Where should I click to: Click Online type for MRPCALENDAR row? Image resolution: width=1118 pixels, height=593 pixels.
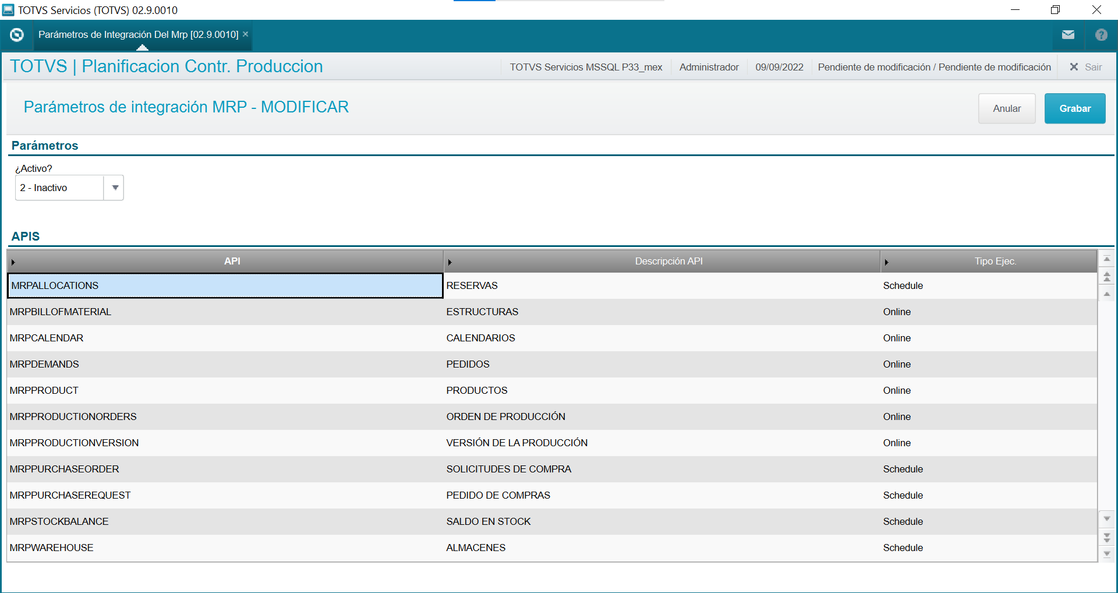click(x=989, y=338)
